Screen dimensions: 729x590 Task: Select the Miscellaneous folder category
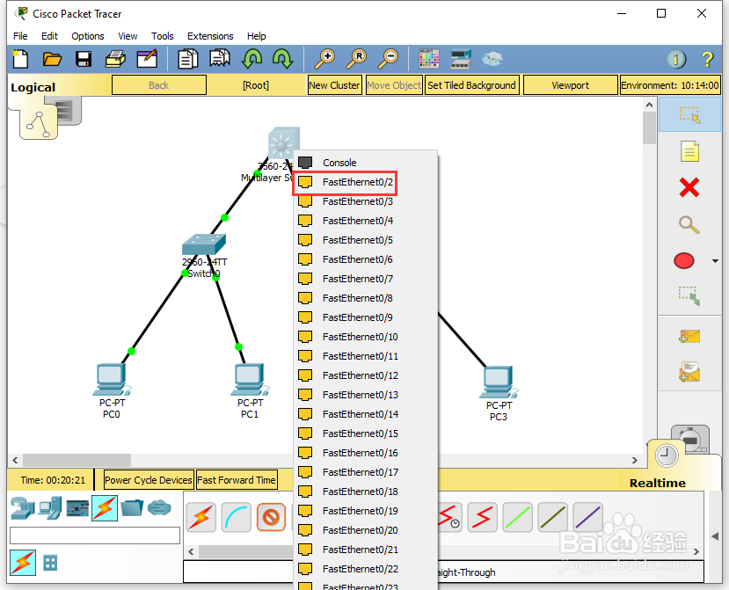[132, 507]
